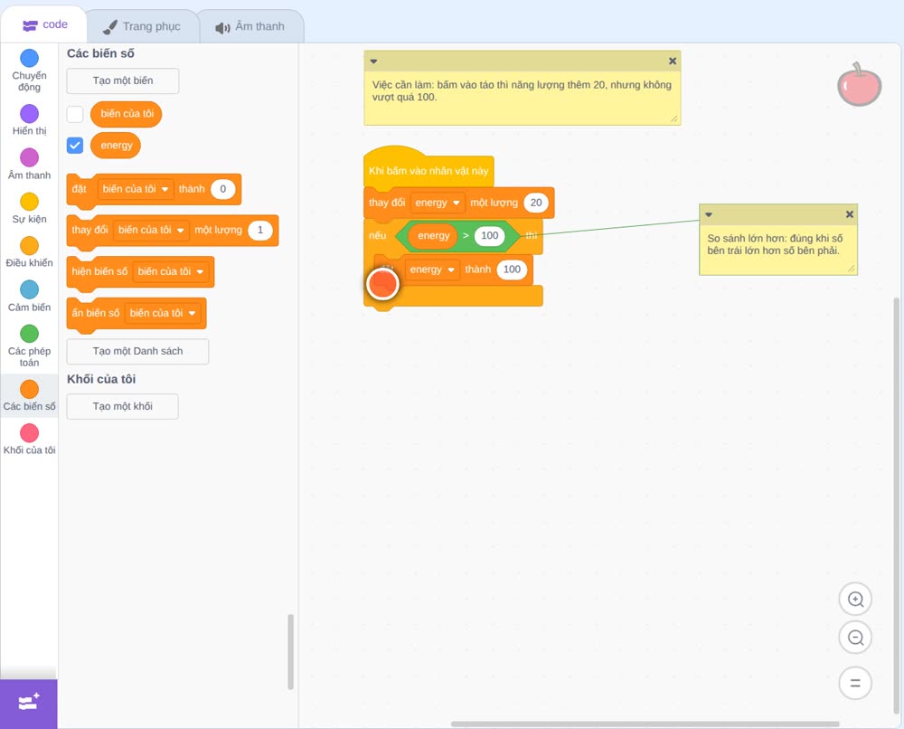Viewport: 904px width, 729px height.
Task: Collapse the task comment with its arrow
Action: click(373, 62)
